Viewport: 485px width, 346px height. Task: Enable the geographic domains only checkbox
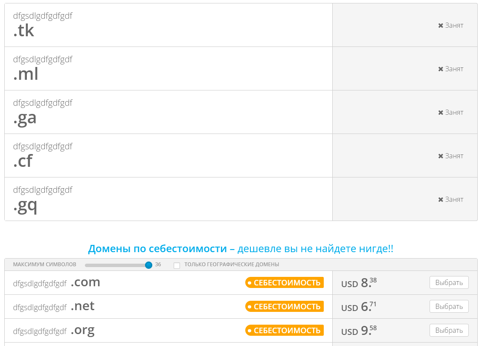[x=177, y=265]
